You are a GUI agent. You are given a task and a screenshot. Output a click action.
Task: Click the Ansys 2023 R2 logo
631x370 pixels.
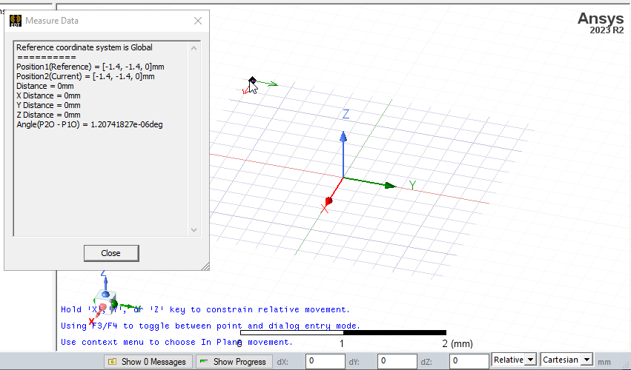[601, 24]
